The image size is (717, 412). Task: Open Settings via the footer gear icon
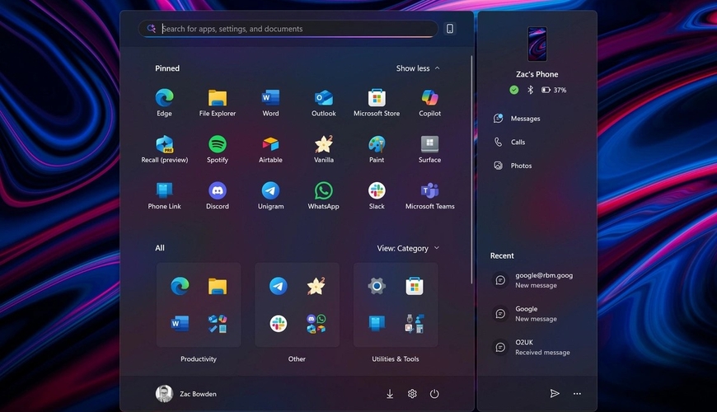click(x=412, y=394)
